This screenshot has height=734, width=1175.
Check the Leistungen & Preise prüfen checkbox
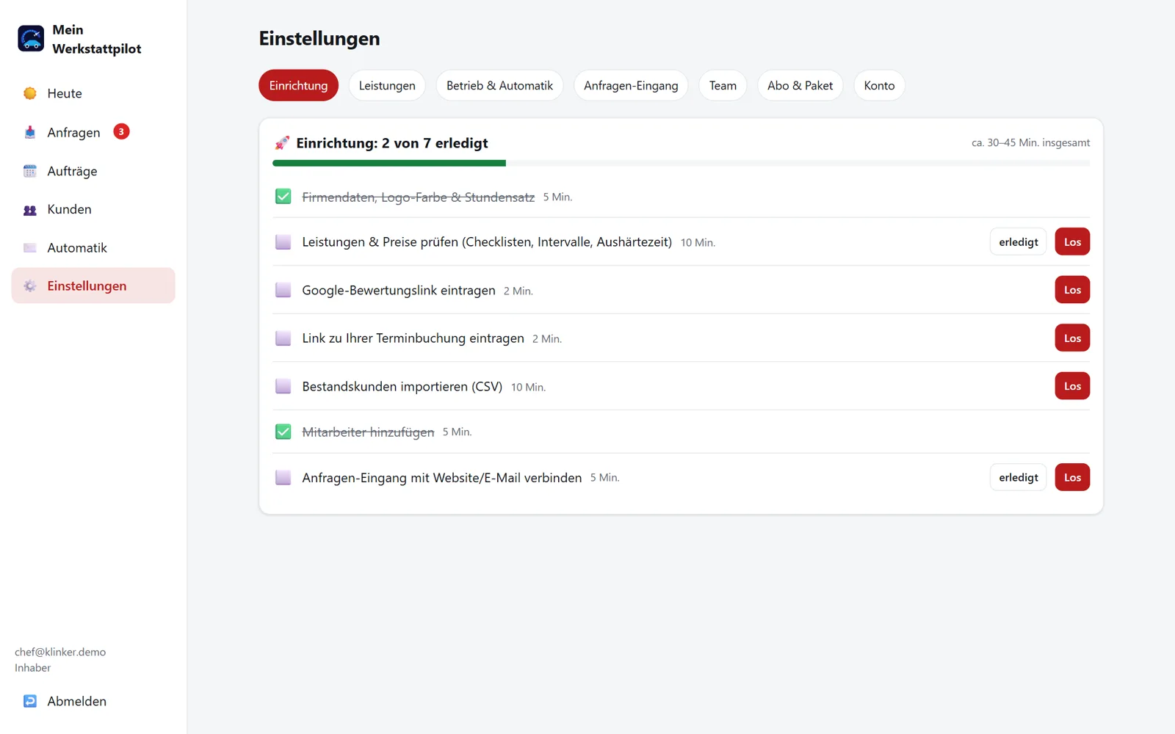click(x=283, y=242)
